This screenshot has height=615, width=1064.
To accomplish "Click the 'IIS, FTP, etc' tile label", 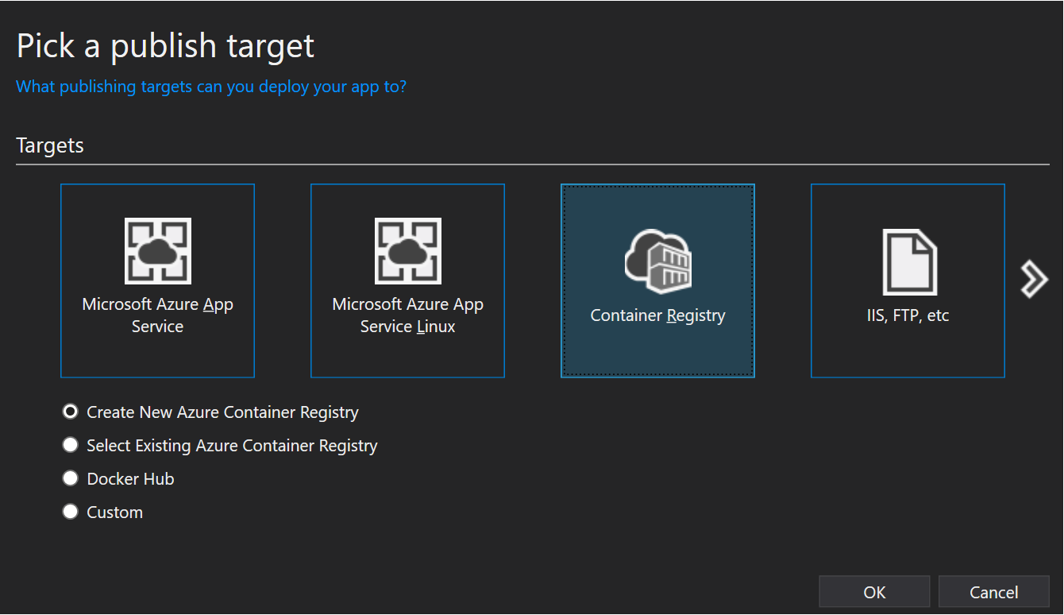I will pos(908,315).
